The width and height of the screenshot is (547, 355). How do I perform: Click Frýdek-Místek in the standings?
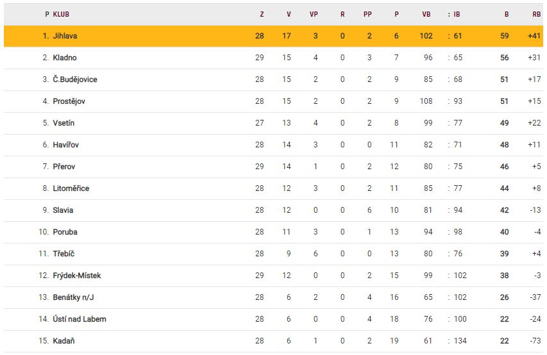point(77,276)
